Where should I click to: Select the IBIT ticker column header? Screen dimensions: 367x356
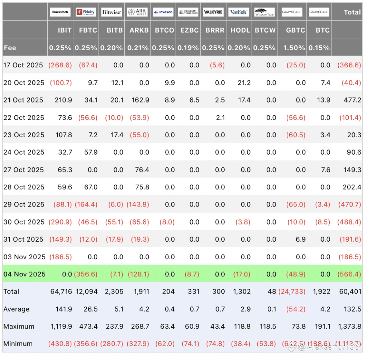click(65, 30)
